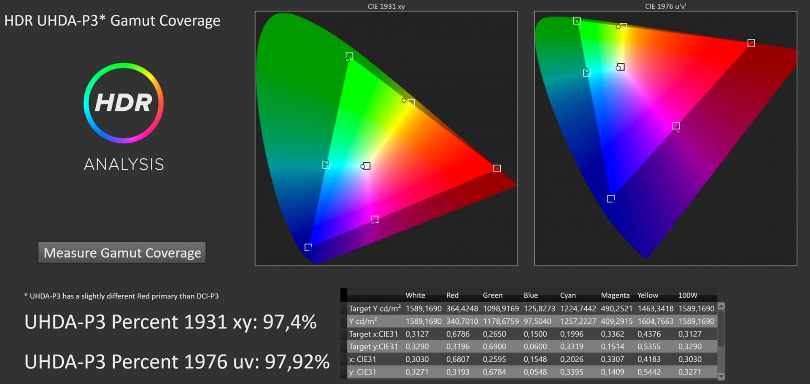Click Yellow measured luminance 1604,7663

coord(655,321)
